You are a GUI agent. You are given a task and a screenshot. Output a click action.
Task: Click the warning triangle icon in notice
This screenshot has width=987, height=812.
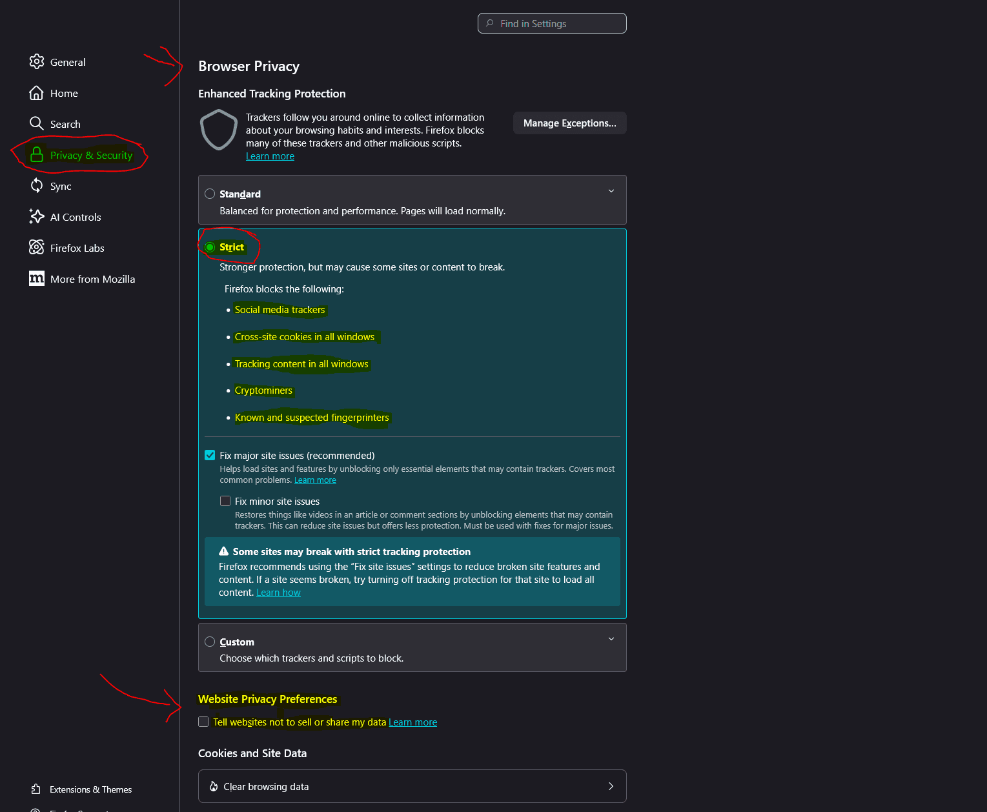[224, 551]
